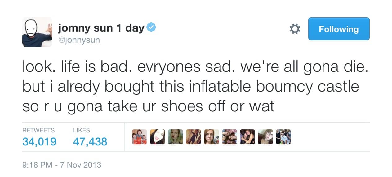Open the ninth and last liker avatar
Screen dimensions: 392x177
[x=283, y=137]
